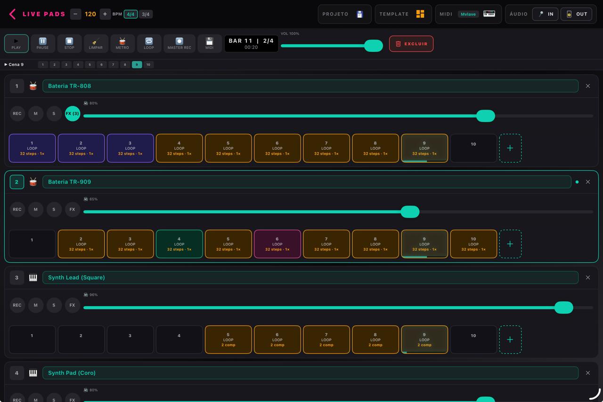The width and height of the screenshot is (603, 402).
Task: Start playback with the Play button
Action: (16, 43)
